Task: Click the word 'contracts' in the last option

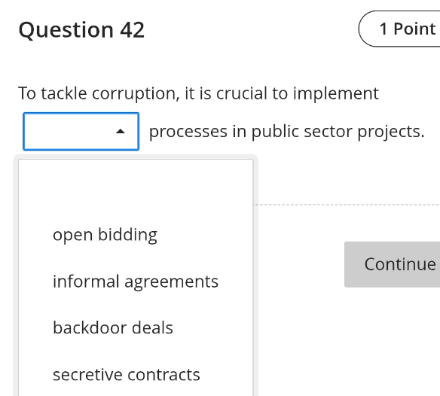Action: [163, 374]
